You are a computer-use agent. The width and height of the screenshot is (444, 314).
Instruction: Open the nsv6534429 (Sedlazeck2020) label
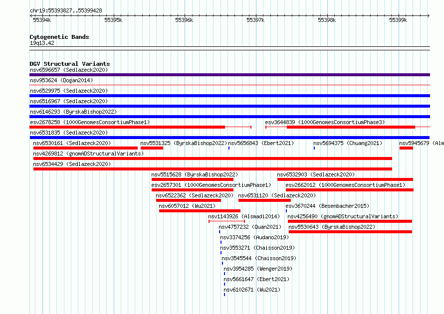coord(72,164)
